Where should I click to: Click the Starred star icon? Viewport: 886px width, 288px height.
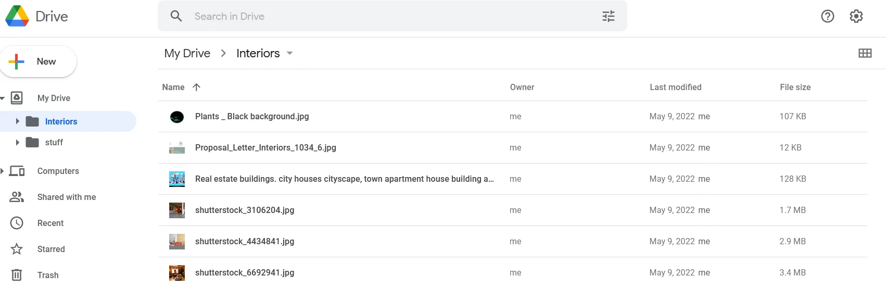(x=17, y=249)
